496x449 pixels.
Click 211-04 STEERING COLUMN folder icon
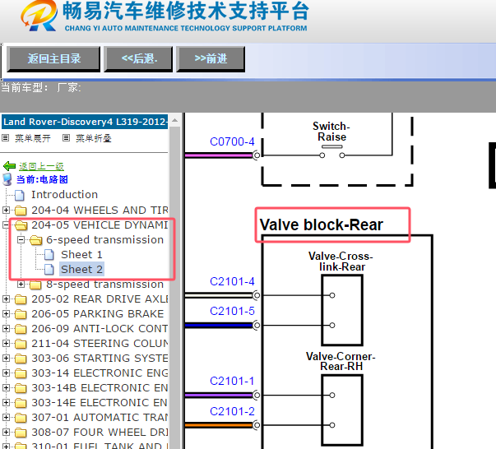(x=21, y=344)
